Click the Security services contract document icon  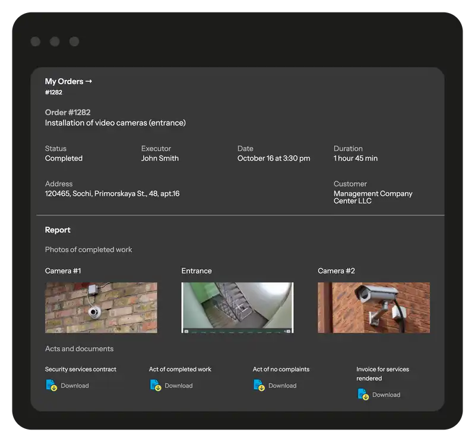click(52, 386)
